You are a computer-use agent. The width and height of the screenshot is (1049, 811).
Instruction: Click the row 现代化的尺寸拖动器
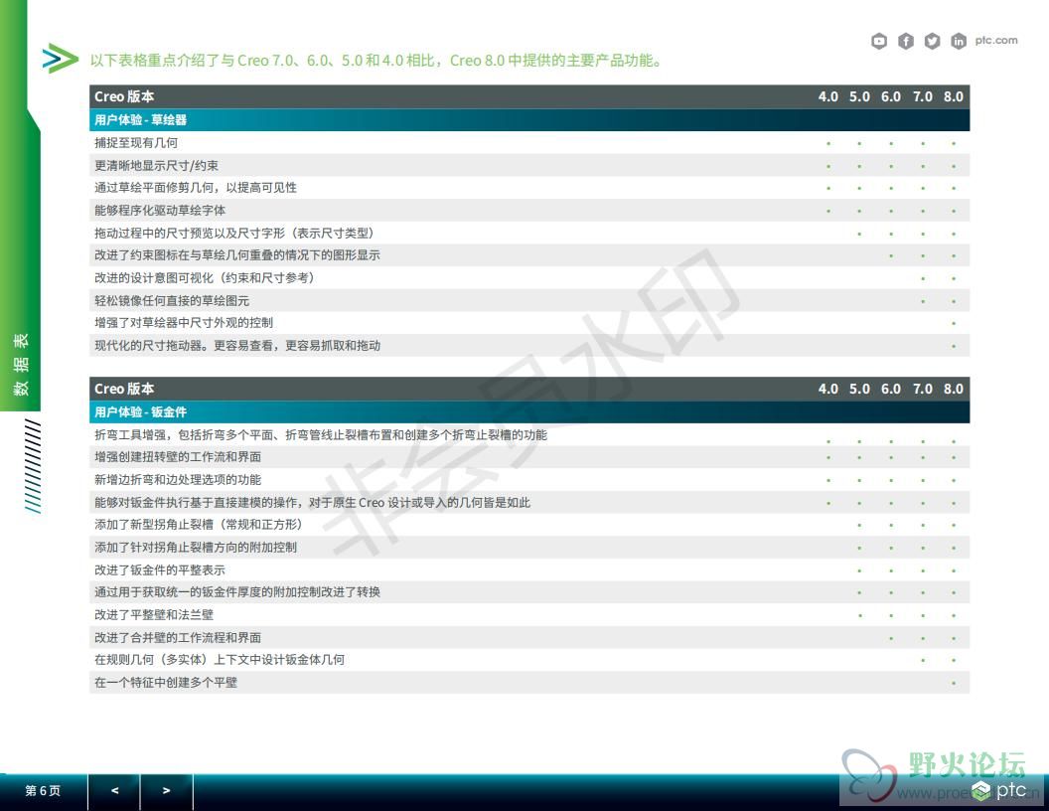tap(529, 345)
